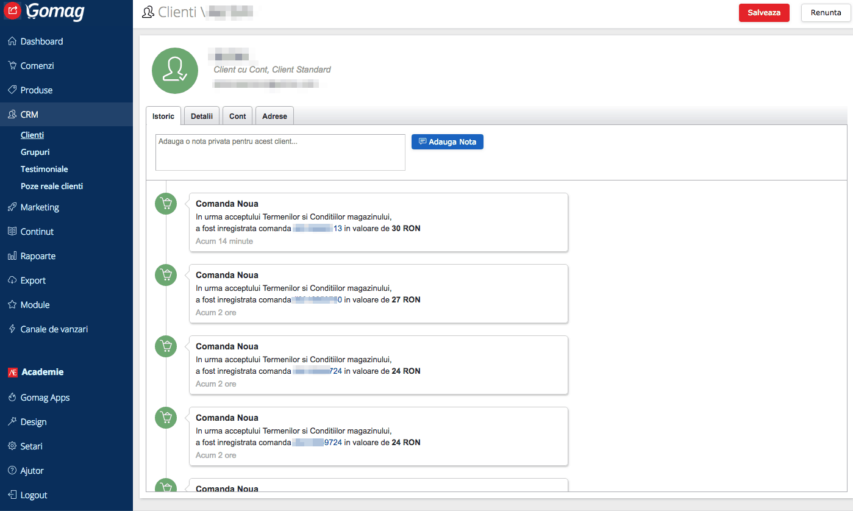
Task: Select the client avatar image
Action: (x=175, y=70)
